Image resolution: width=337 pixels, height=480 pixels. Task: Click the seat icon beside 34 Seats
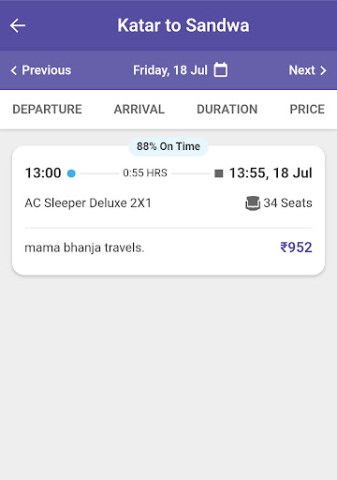(253, 203)
